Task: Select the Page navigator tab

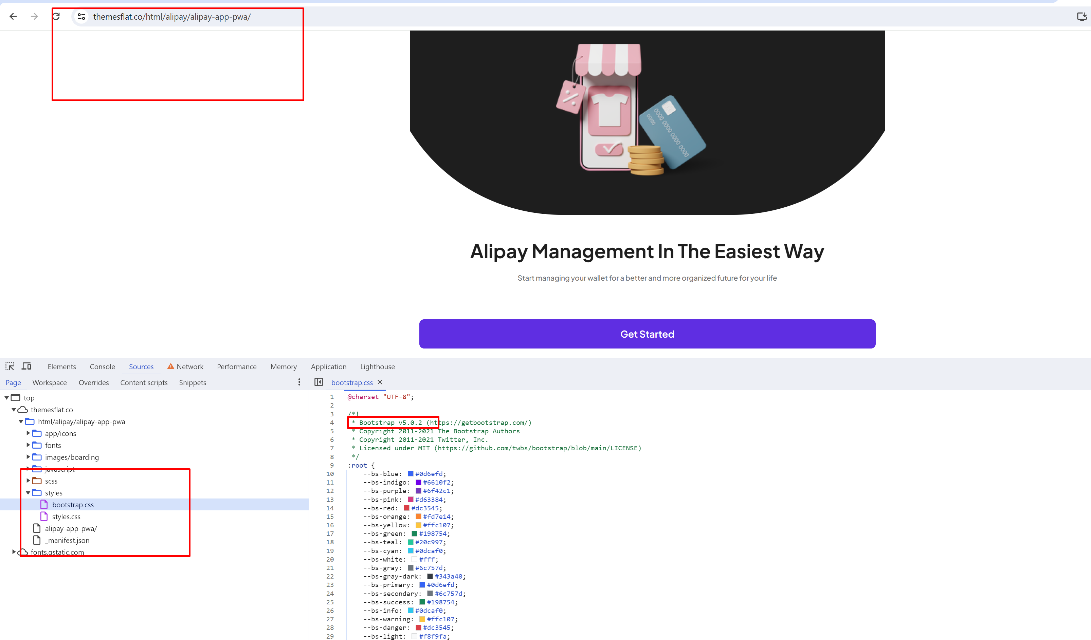Action: (x=14, y=382)
